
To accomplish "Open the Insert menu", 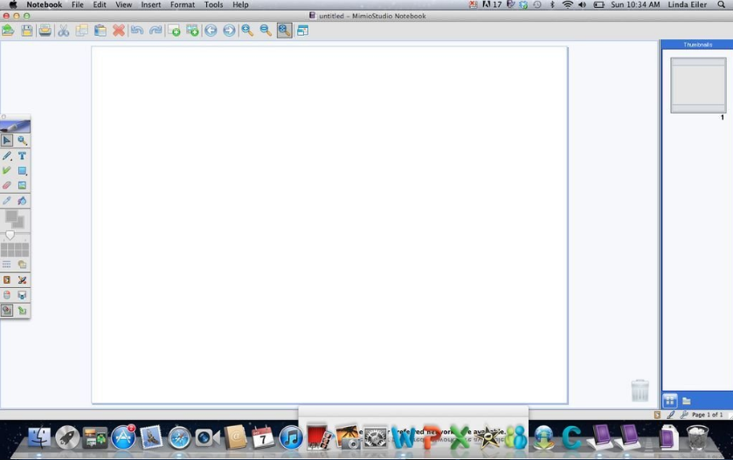I will (x=150, y=5).
